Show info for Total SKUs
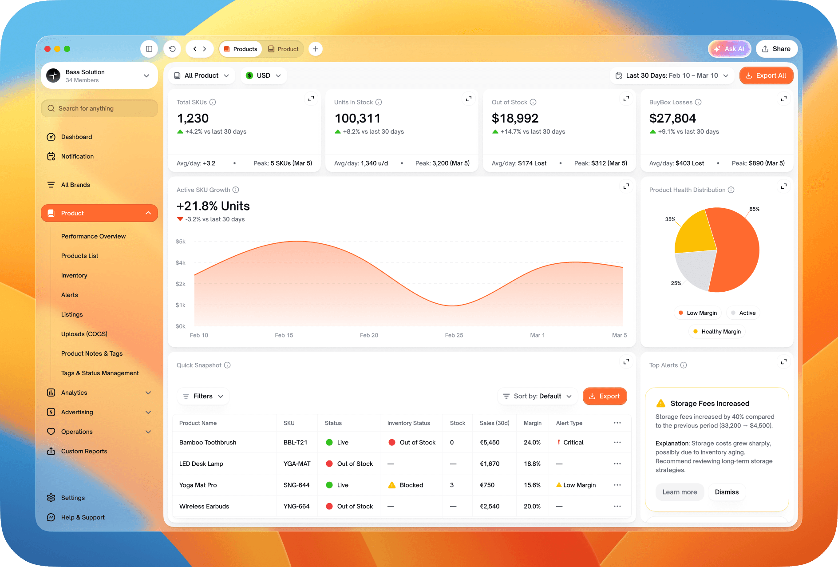The height and width of the screenshot is (567, 838). coord(213,102)
